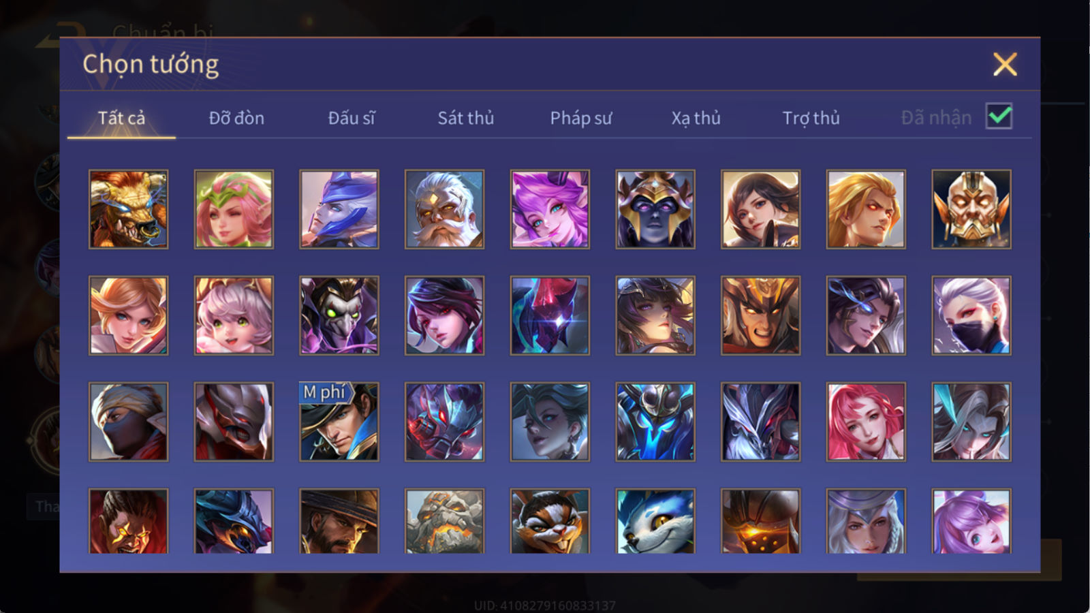Select the blue wolf-like creature hero
Screen dimensions: 1090x613
pyautogui.click(x=655, y=521)
